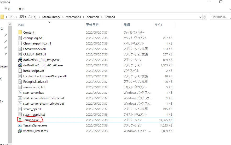231x145 pixels.
Task: Click the navigation pane scroll-up arrow
Action: tap(10, 24)
